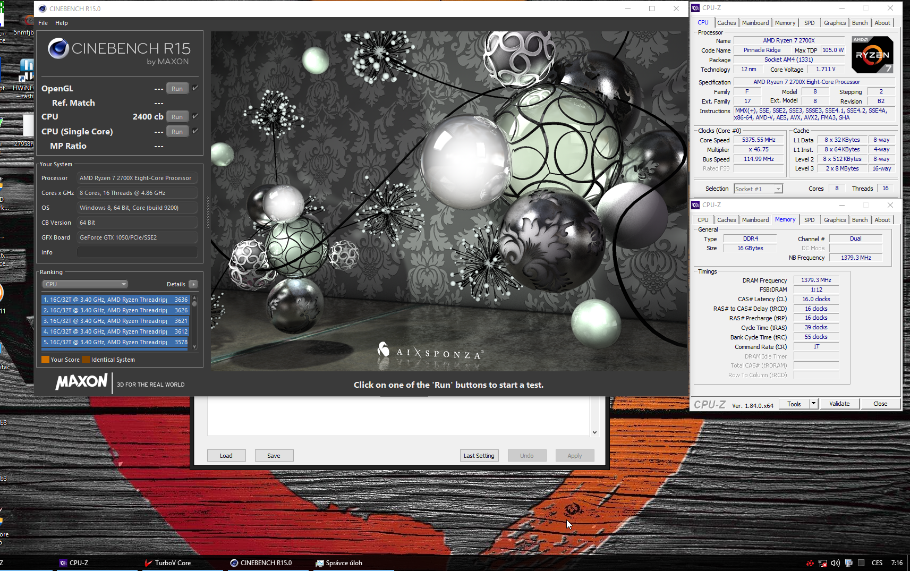Click the empty Info input field
Screen dimensions: 910x571
pos(137,252)
